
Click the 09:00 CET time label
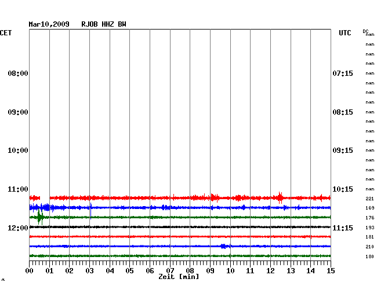(18, 112)
